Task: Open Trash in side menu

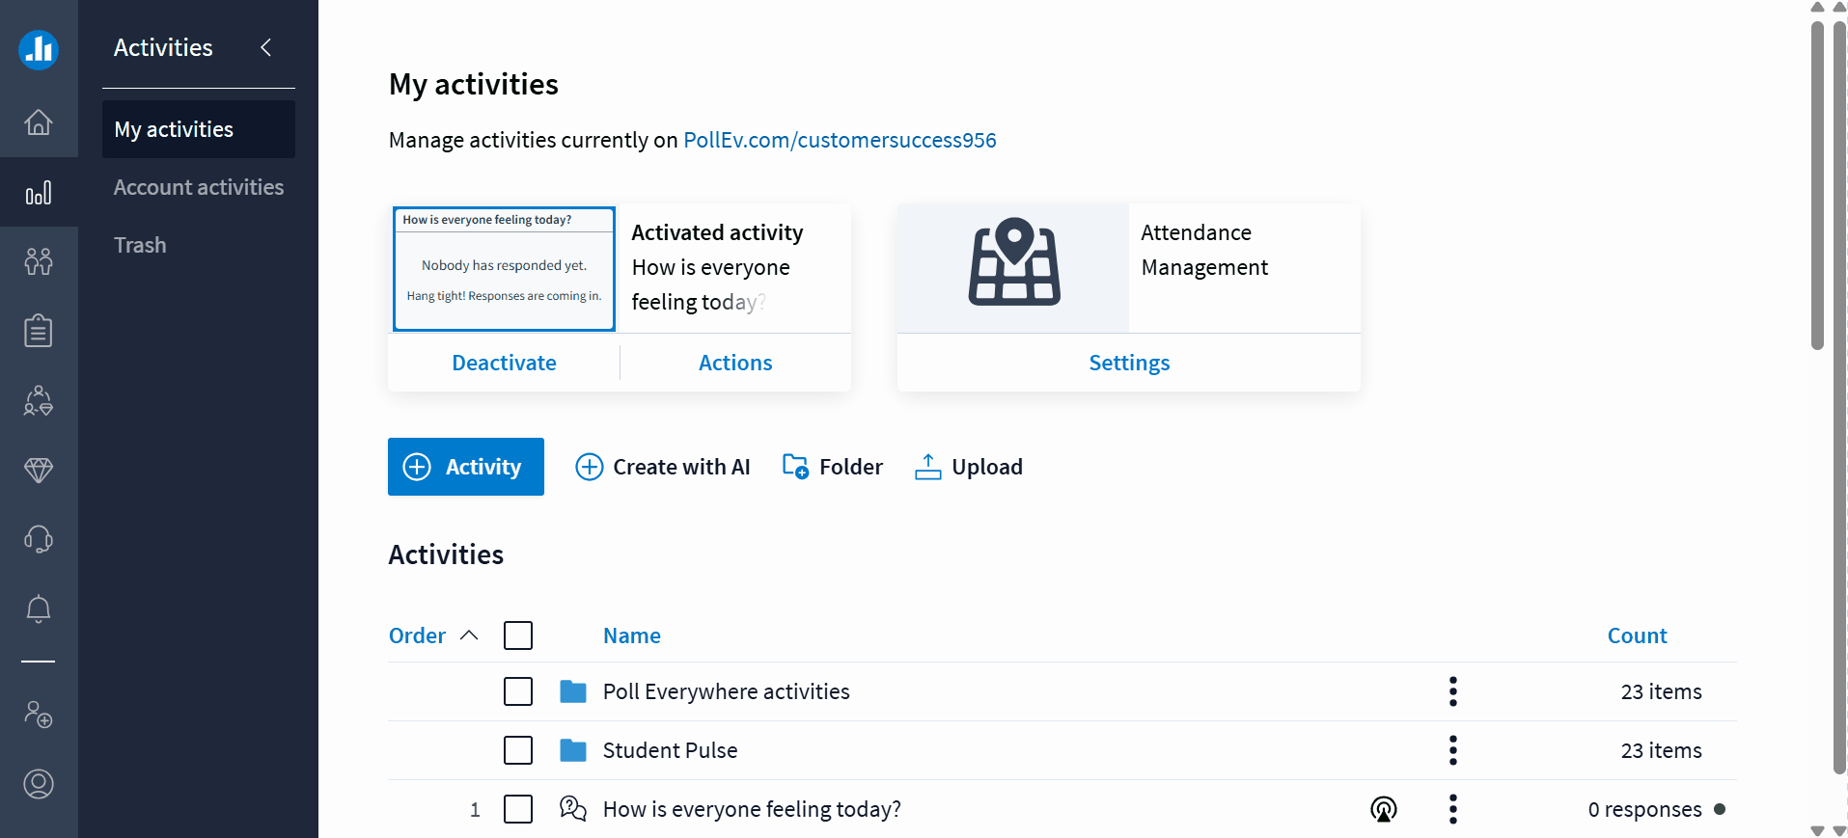Action: click(140, 245)
